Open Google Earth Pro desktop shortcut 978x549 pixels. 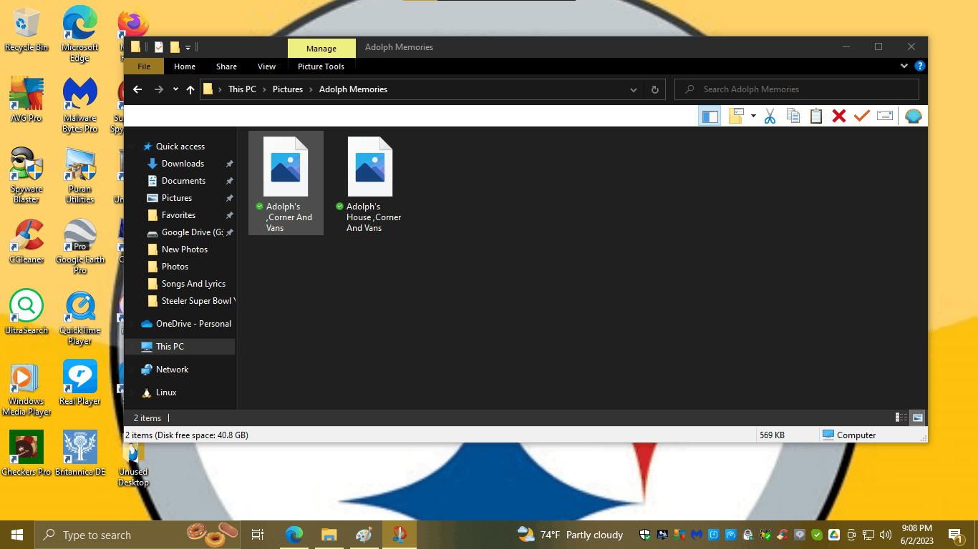[x=80, y=247]
